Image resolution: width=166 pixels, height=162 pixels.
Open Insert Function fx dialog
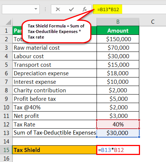click(85, 9)
